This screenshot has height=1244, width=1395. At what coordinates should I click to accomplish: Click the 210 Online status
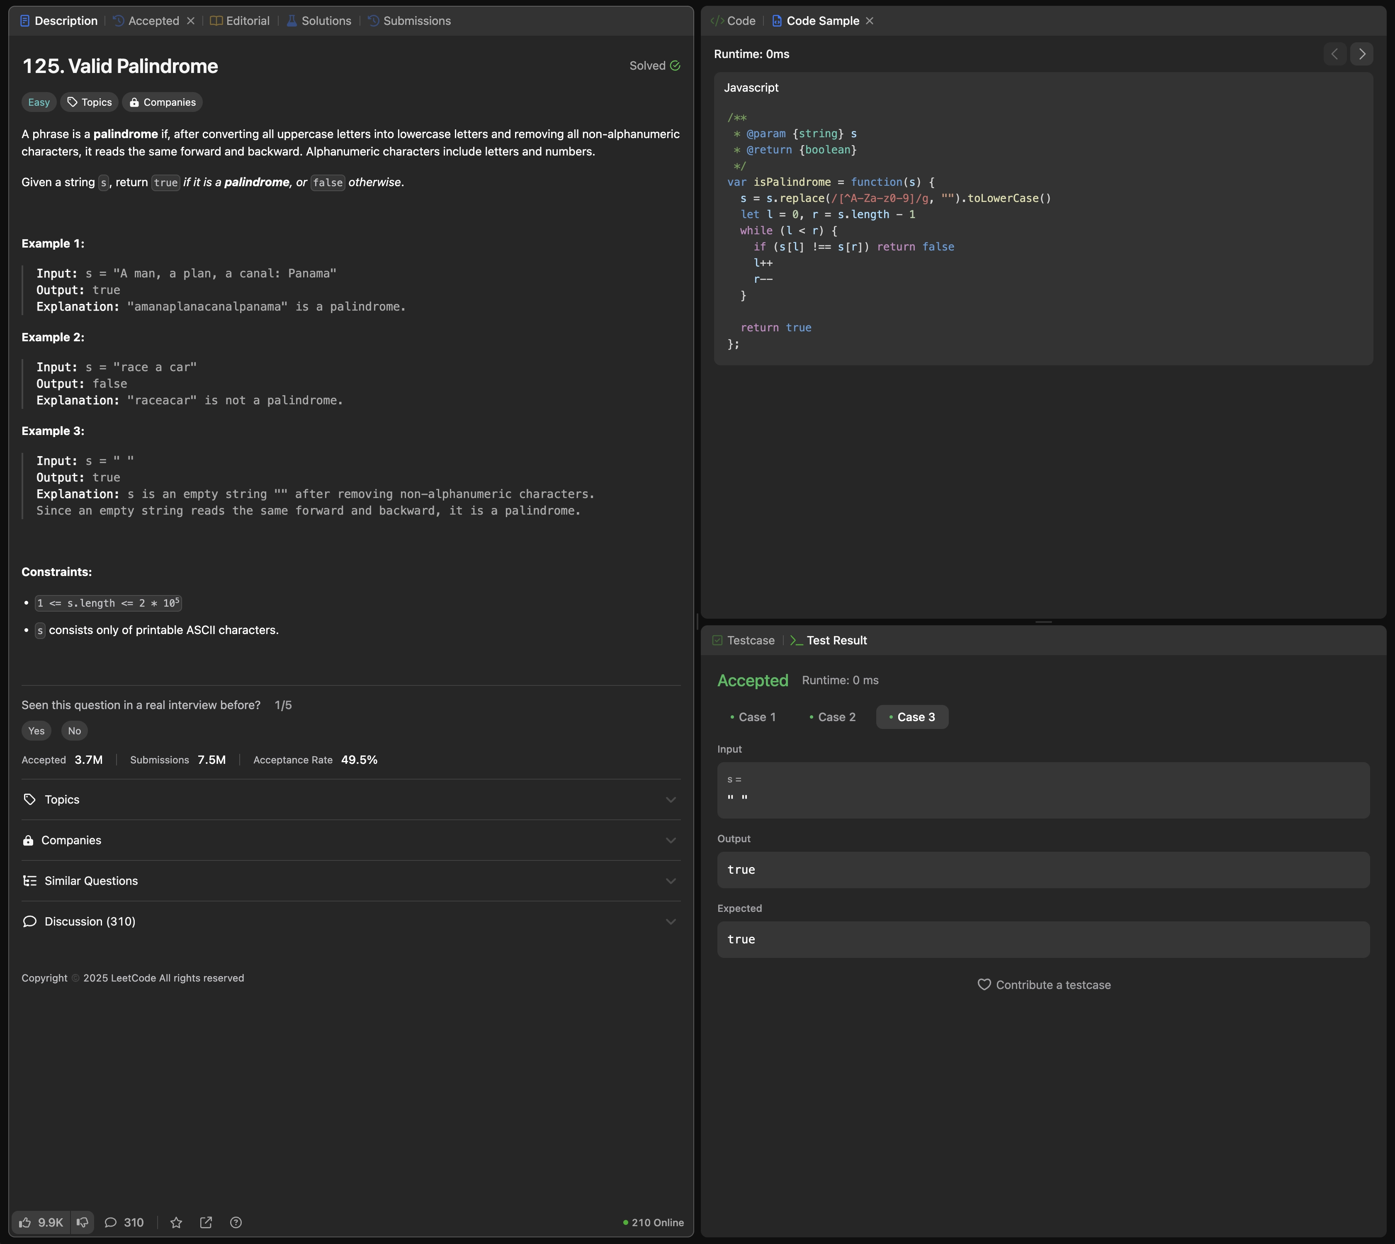pyautogui.click(x=654, y=1223)
